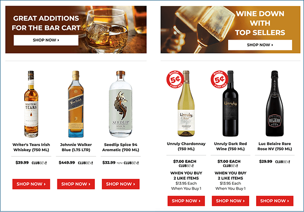Shop now for Writer's Tears Irish Whiskey
The width and height of the screenshot is (304, 212).
(x=31, y=184)
